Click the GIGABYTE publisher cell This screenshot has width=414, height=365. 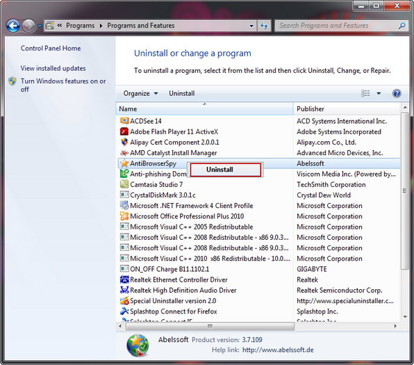pyautogui.click(x=312, y=269)
